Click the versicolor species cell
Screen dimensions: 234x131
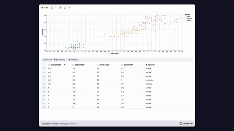pos(150,80)
